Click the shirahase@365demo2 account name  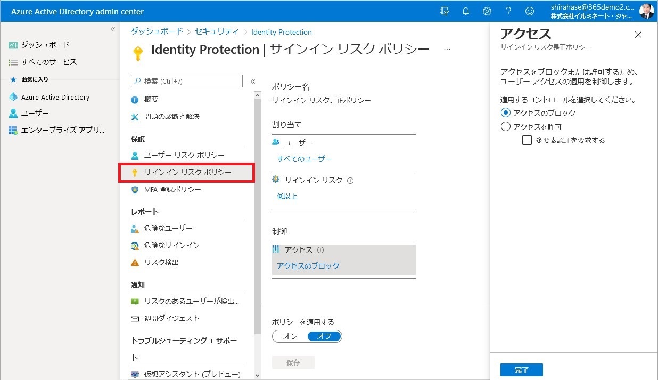[593, 7]
